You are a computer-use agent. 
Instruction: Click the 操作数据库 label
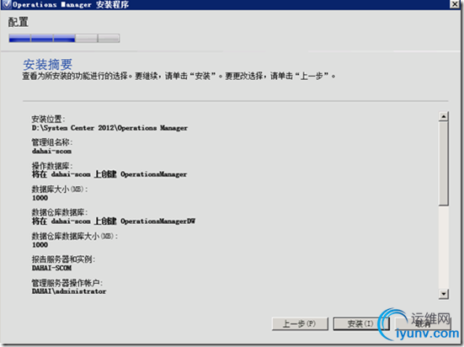52,166
